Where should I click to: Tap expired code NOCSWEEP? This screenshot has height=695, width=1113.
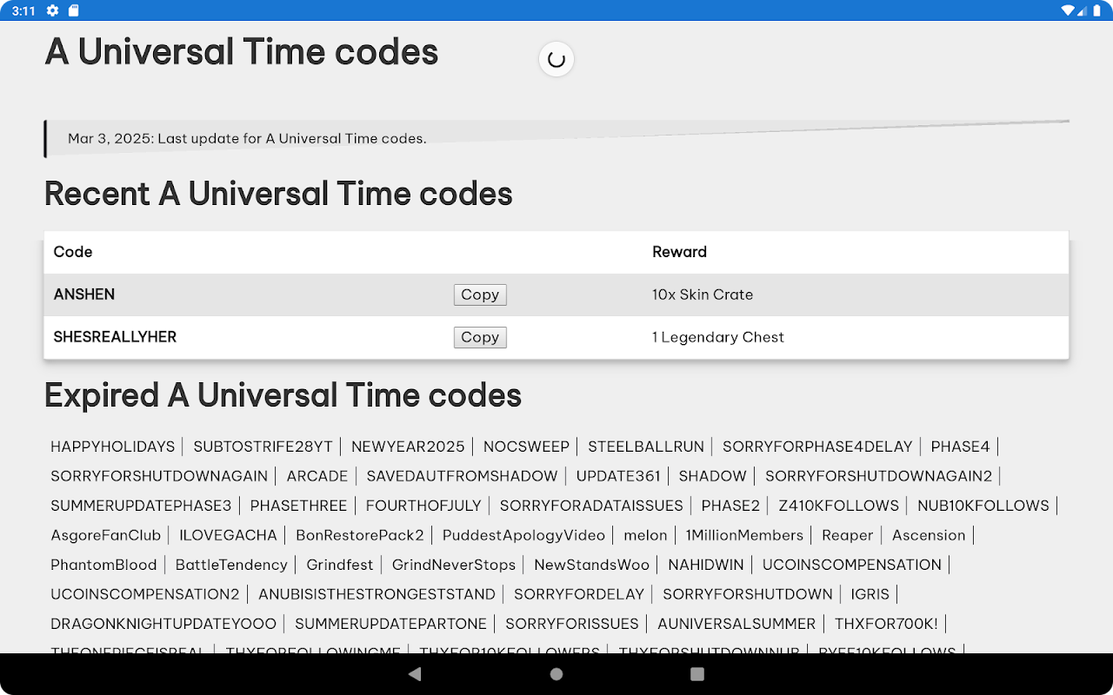click(x=527, y=447)
